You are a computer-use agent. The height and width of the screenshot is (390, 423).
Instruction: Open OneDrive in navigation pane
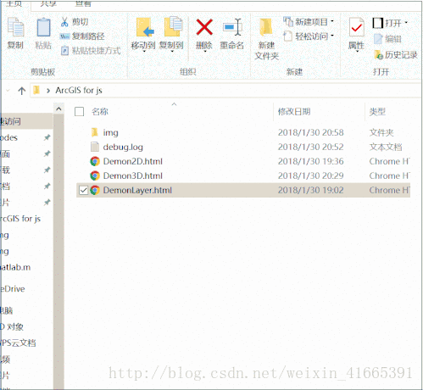tap(13, 289)
